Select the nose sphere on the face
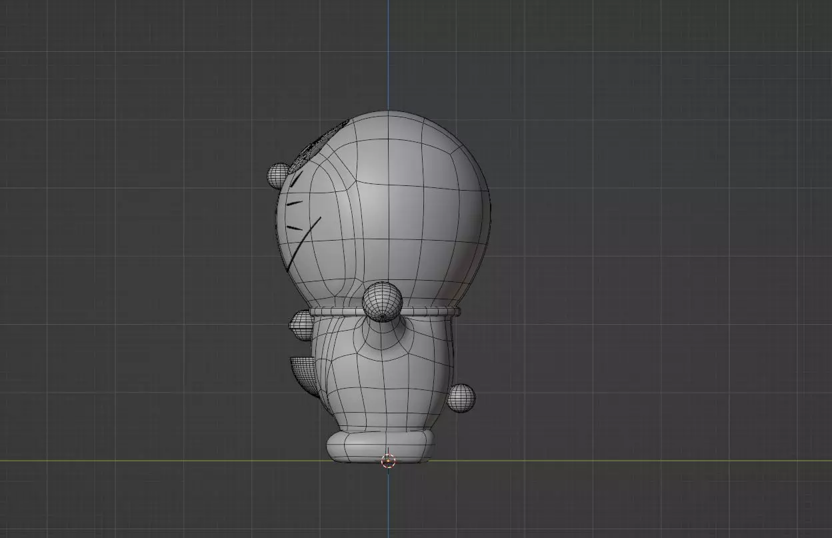 coord(277,175)
